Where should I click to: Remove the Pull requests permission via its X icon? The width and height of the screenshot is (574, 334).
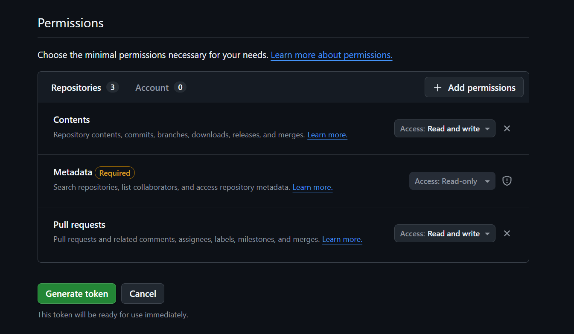[507, 233]
